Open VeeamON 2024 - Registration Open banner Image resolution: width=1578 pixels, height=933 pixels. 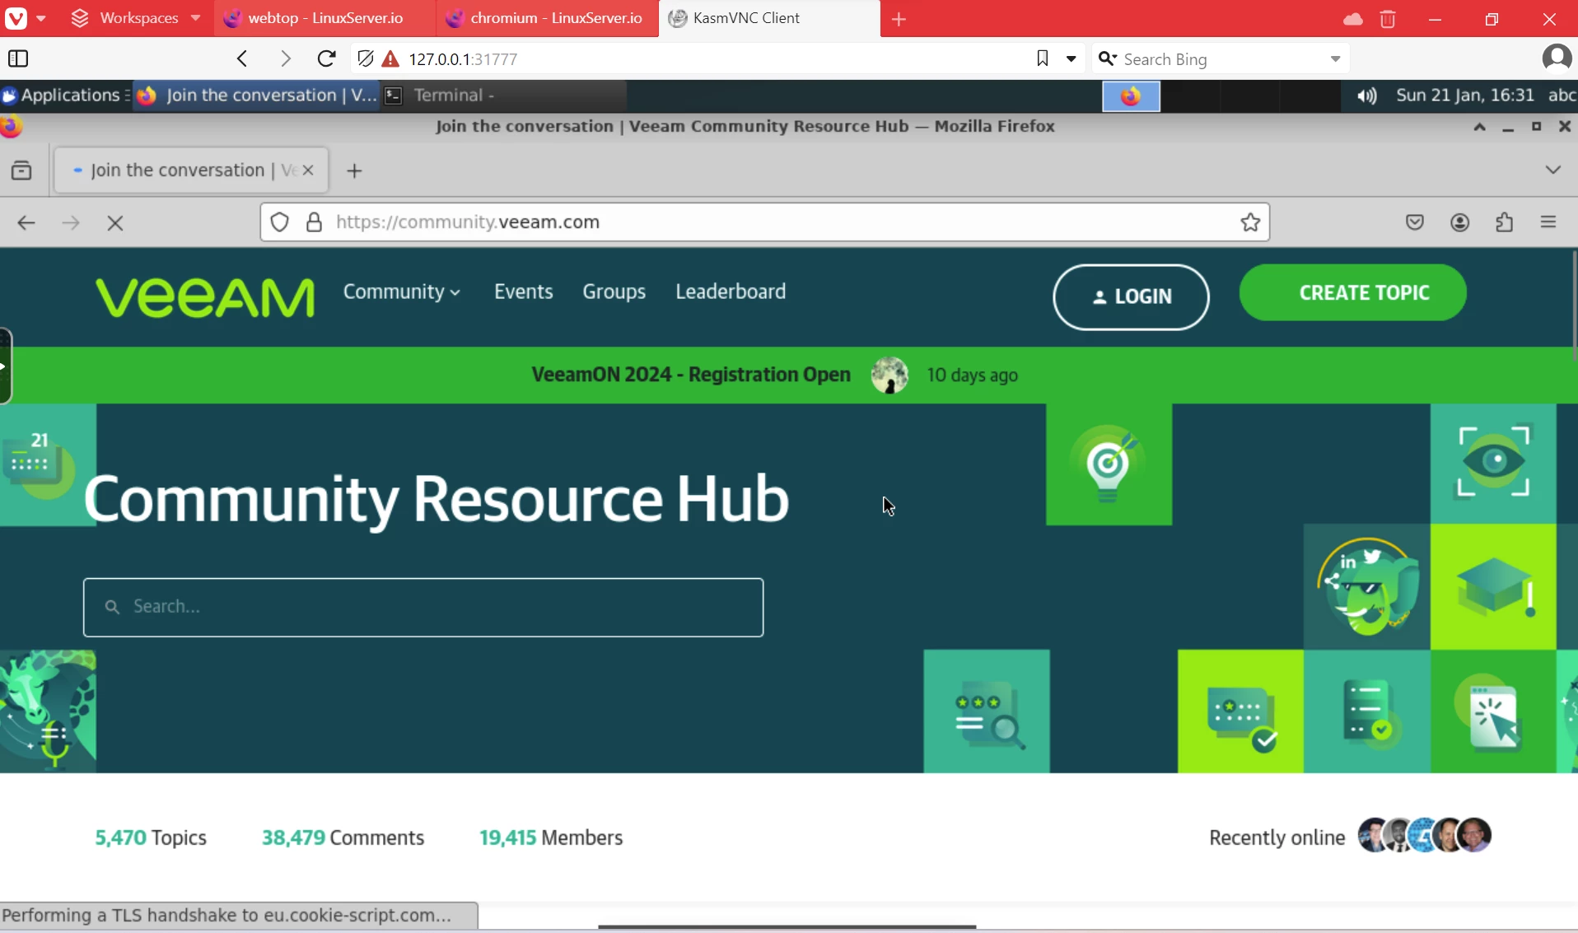pos(690,375)
